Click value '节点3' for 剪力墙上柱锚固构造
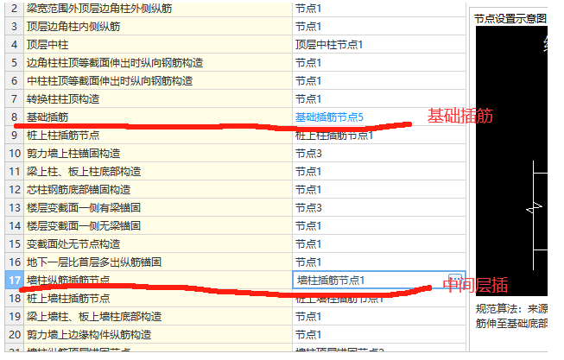This screenshot has height=360, width=564. tap(308, 153)
